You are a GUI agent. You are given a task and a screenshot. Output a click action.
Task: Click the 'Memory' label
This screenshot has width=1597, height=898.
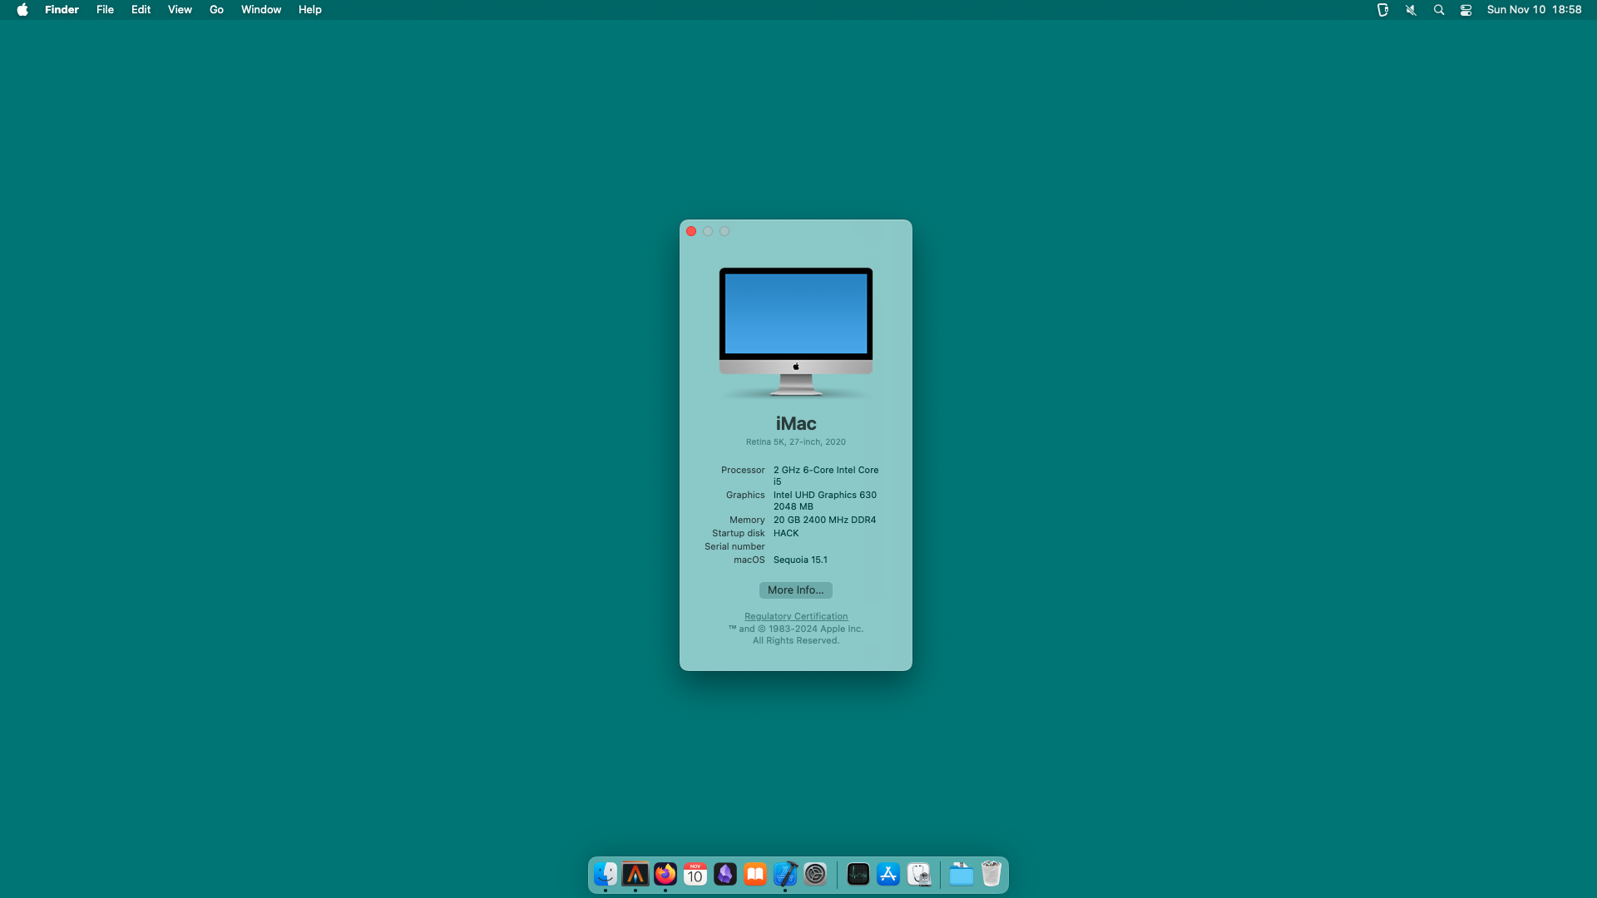pyautogui.click(x=747, y=520)
